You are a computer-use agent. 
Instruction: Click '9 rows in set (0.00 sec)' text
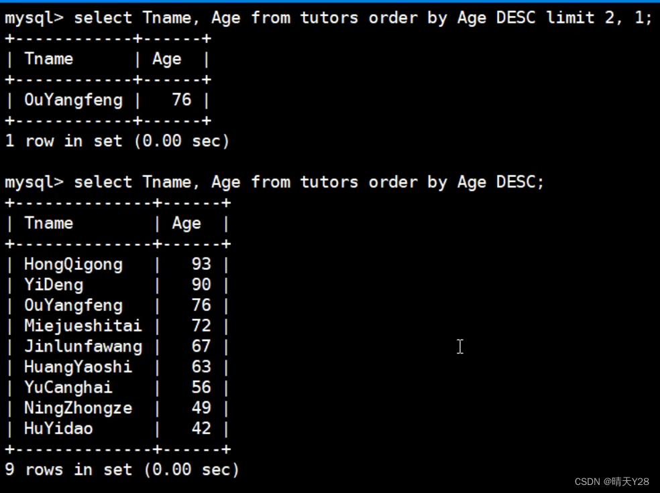tap(122, 470)
